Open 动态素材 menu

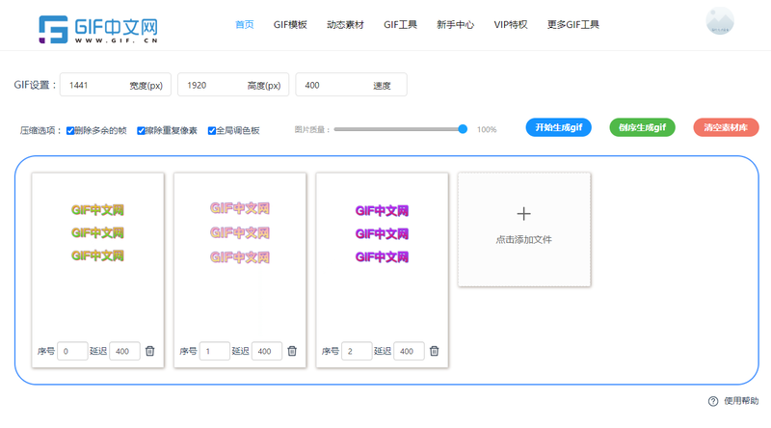pos(345,25)
